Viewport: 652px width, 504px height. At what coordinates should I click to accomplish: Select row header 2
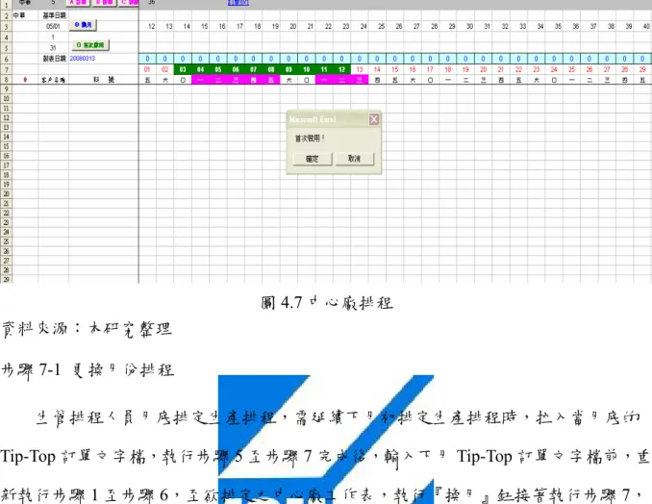(x=6, y=15)
